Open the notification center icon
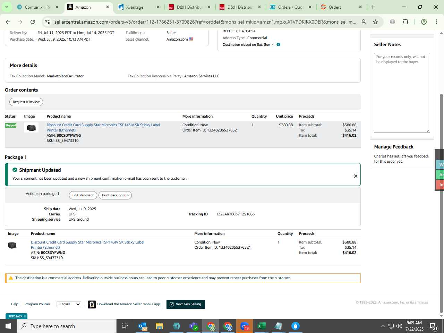The width and height of the screenshot is (444, 333). tap(434, 326)
